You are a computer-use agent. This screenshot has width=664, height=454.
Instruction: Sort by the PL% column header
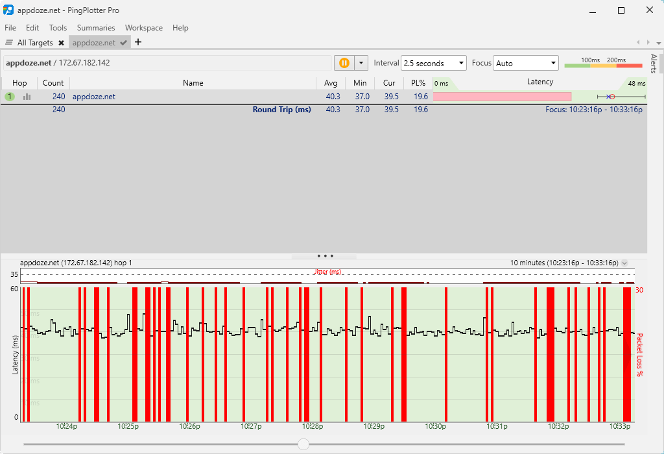[418, 83]
